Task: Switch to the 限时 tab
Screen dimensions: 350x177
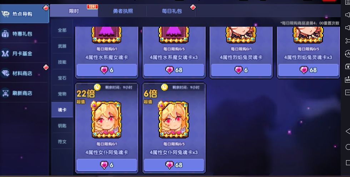Action: tap(74, 11)
